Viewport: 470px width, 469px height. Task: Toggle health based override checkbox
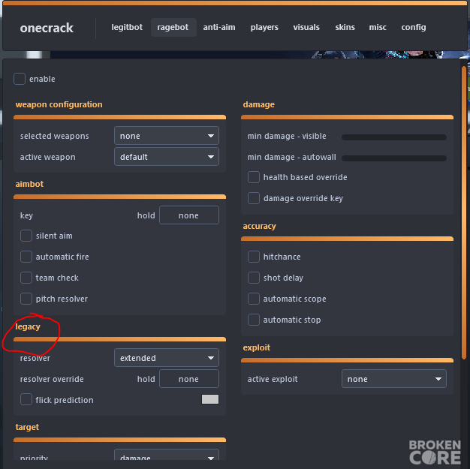coord(254,177)
